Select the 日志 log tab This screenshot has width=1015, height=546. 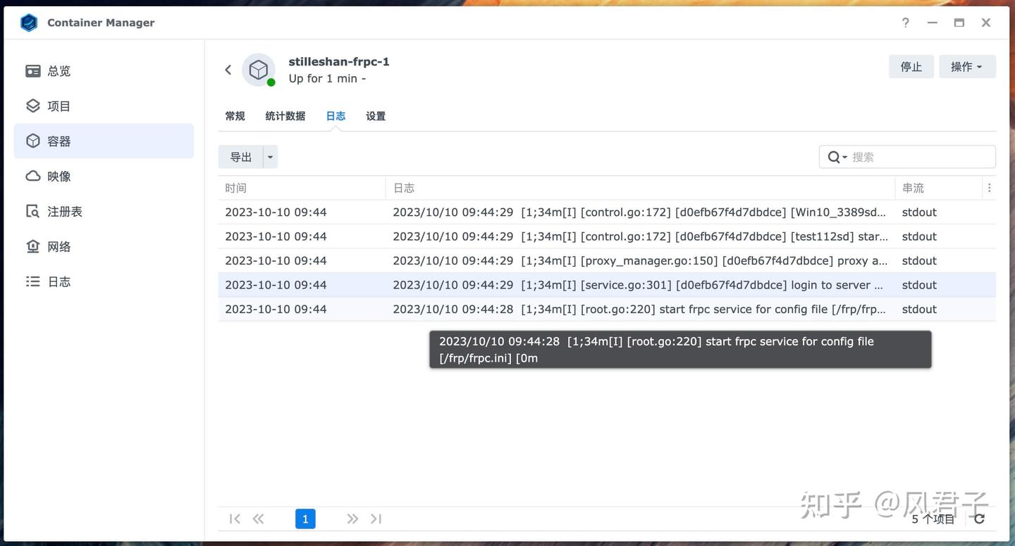coord(336,116)
